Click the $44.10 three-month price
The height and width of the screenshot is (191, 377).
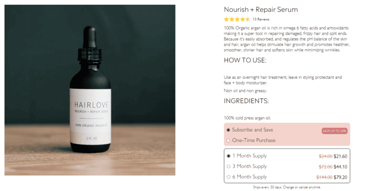click(x=340, y=167)
